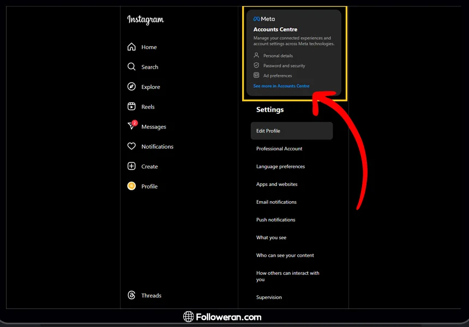The image size is (469, 327).
Task: Select Ad preferences in Accounts Centre
Action: pyautogui.click(x=277, y=76)
